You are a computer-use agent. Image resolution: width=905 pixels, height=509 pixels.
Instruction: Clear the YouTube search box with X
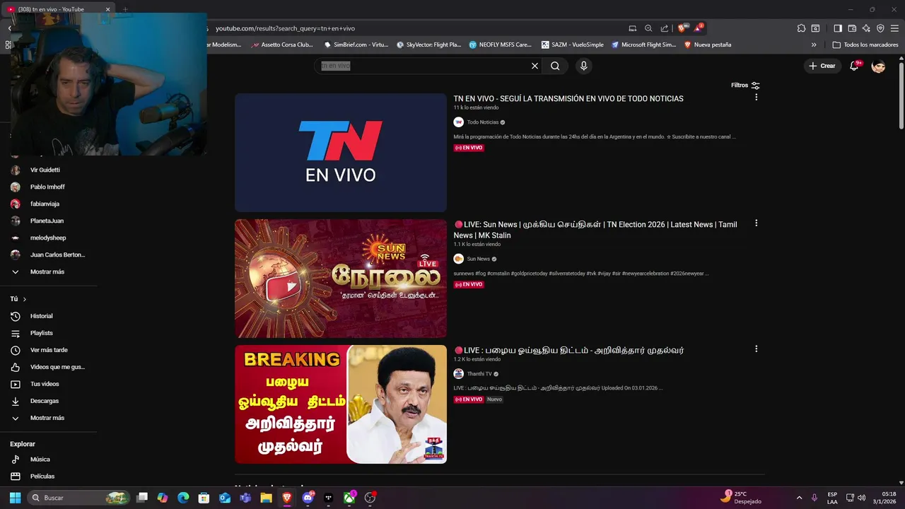tap(535, 66)
